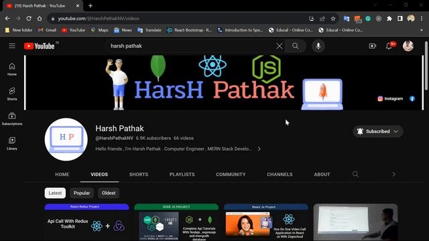This screenshot has width=429, height=241.
Task: Click the Google Translate extension icon
Action: pos(347,19)
